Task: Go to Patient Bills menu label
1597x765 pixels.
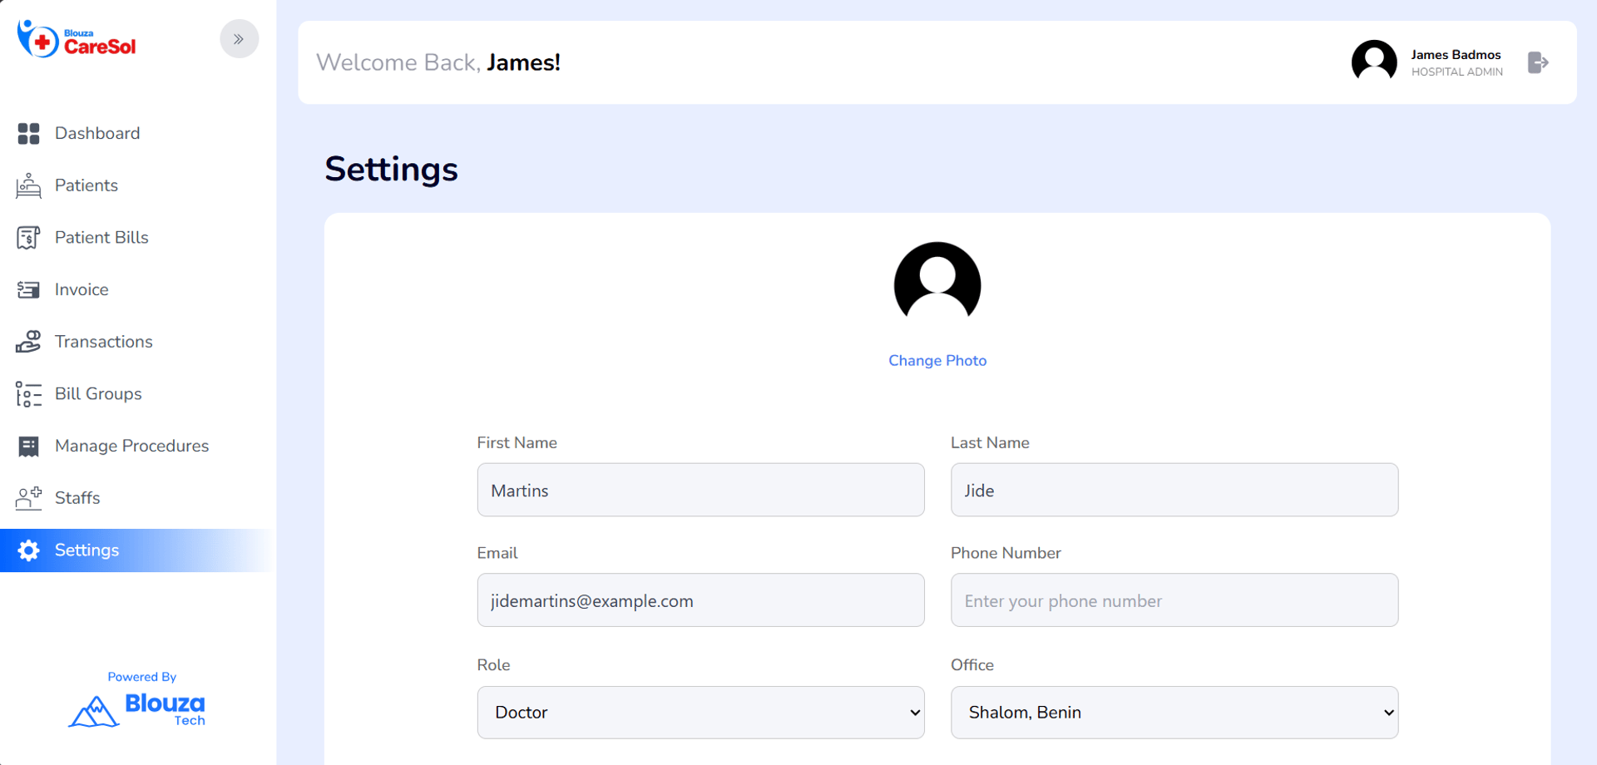Action: point(101,238)
